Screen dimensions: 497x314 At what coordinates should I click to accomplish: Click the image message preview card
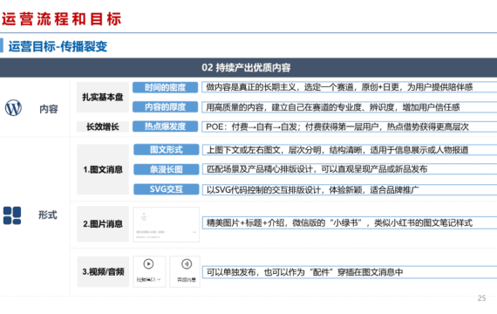(166, 224)
